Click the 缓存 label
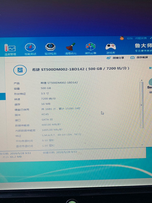The image size is (152, 203). 17,105
